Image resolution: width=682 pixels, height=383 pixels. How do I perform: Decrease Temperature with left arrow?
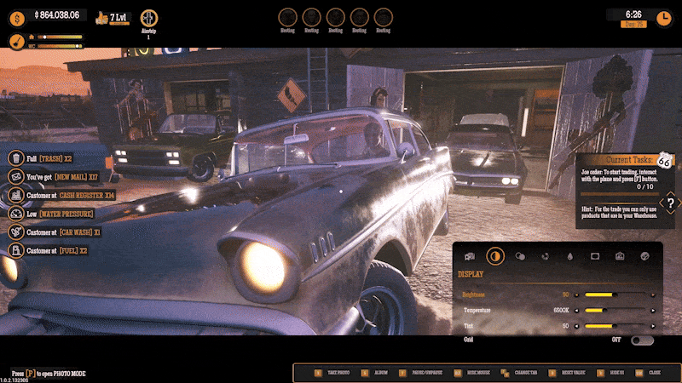click(576, 311)
